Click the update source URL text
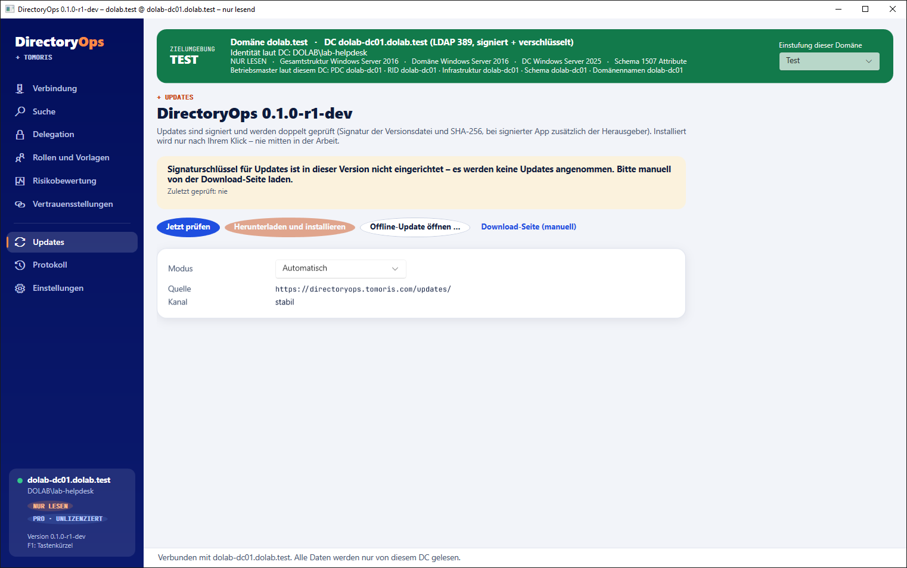 pyautogui.click(x=363, y=289)
